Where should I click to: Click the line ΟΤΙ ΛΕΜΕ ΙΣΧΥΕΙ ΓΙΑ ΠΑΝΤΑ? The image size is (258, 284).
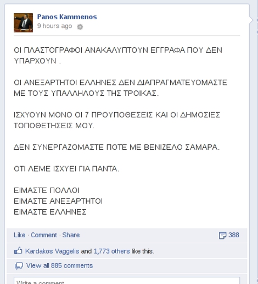click(x=66, y=169)
